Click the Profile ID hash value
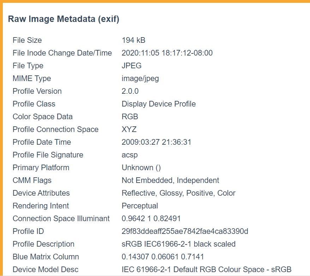 point(185,231)
